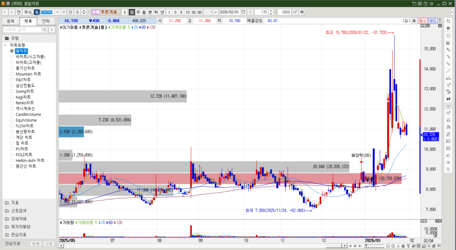Switch to the 종목 tab
Screen dimensions: 456x250
[11, 21]
